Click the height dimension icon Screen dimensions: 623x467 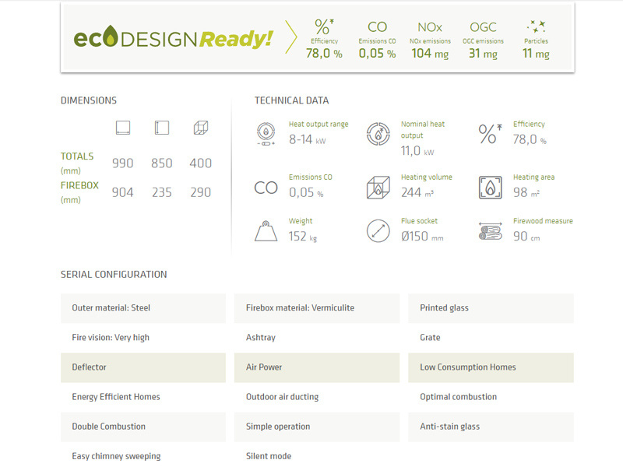point(162,128)
